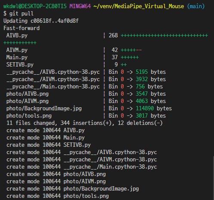214x200 pixels.
Task: Click the 'create mode 100644 SETIVB.py' line
Action: click(49, 145)
